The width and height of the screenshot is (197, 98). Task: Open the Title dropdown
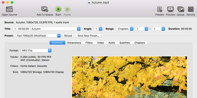(46, 29)
